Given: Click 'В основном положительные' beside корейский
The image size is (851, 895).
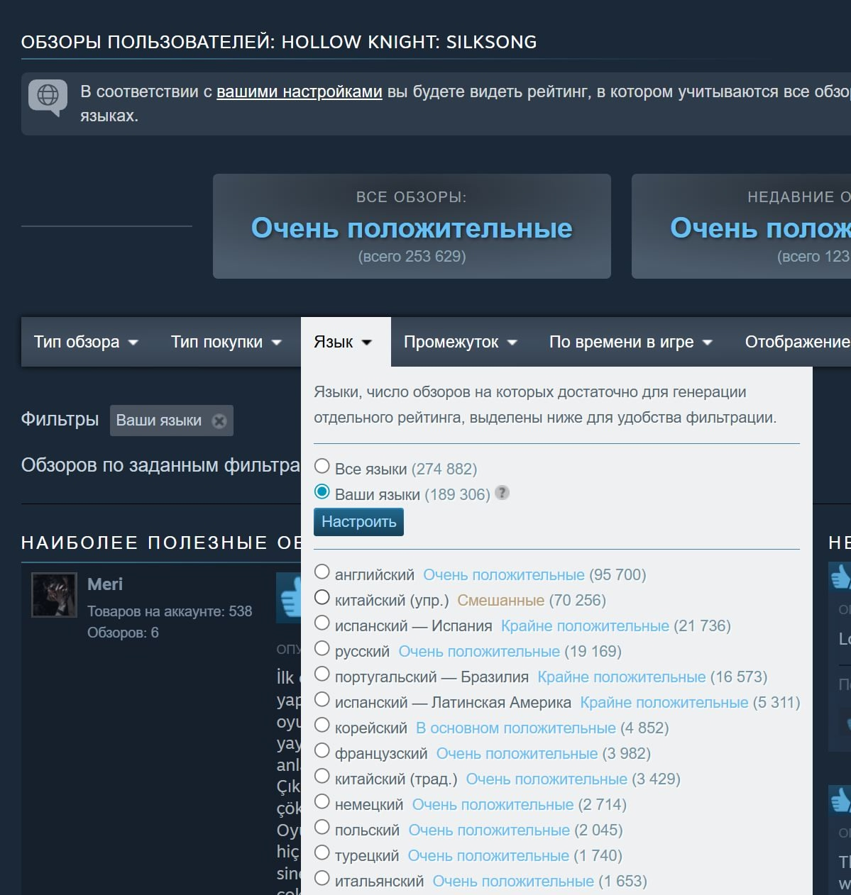Looking at the screenshot, I should (516, 728).
